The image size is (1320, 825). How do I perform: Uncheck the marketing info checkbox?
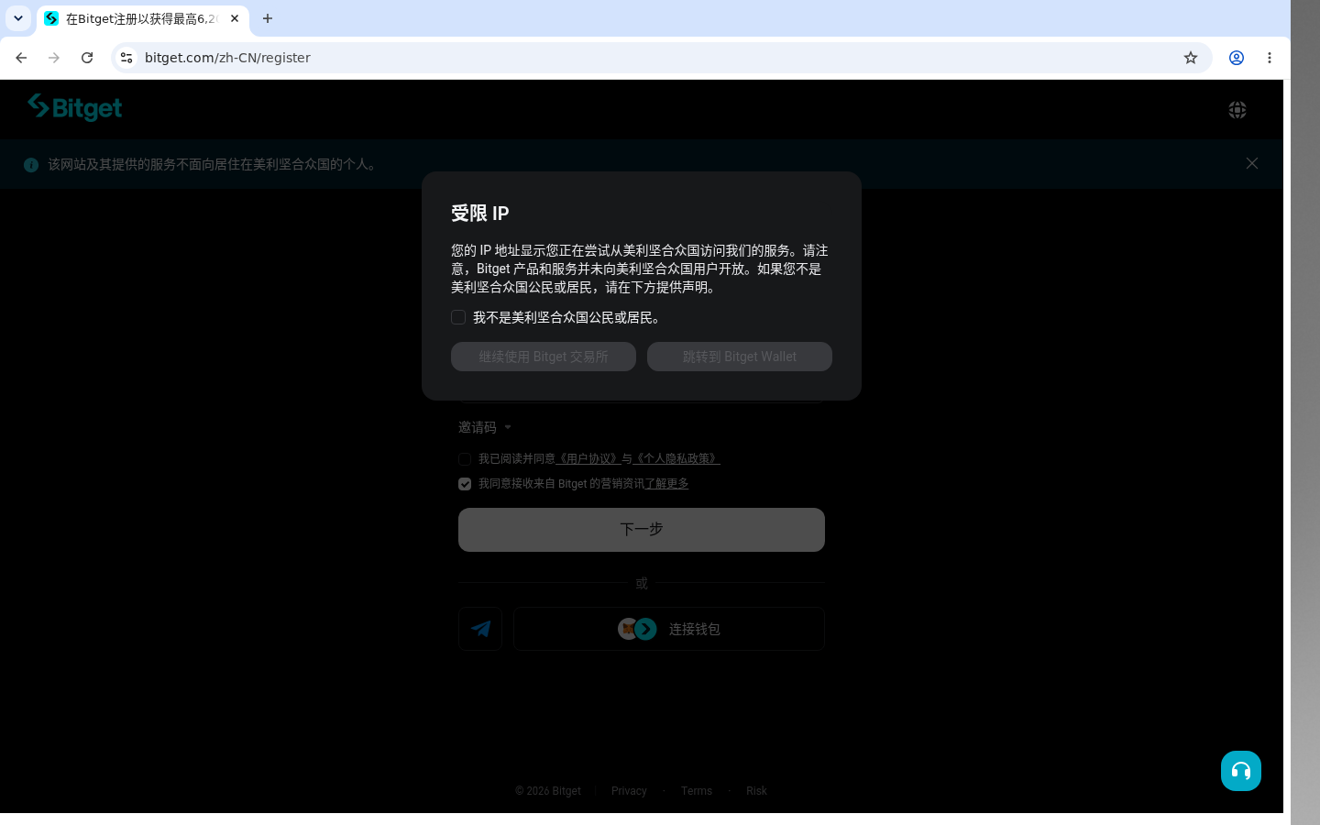(465, 484)
